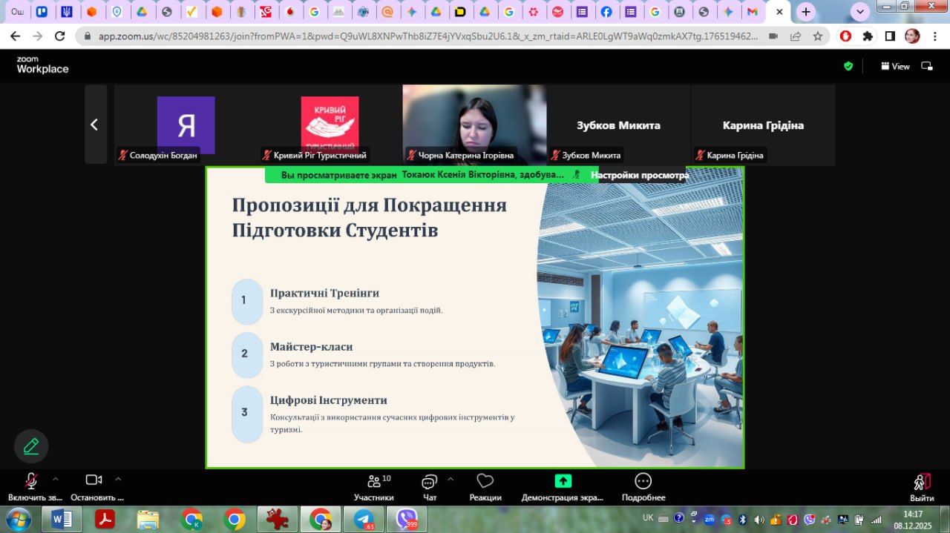Click the Настройки просмотра view options button
This screenshot has height=533, width=950.
639,175
